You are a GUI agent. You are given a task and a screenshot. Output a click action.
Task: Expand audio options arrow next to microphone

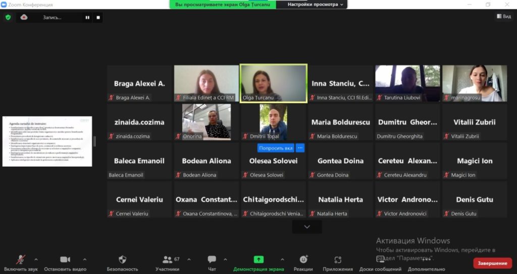tap(36, 259)
